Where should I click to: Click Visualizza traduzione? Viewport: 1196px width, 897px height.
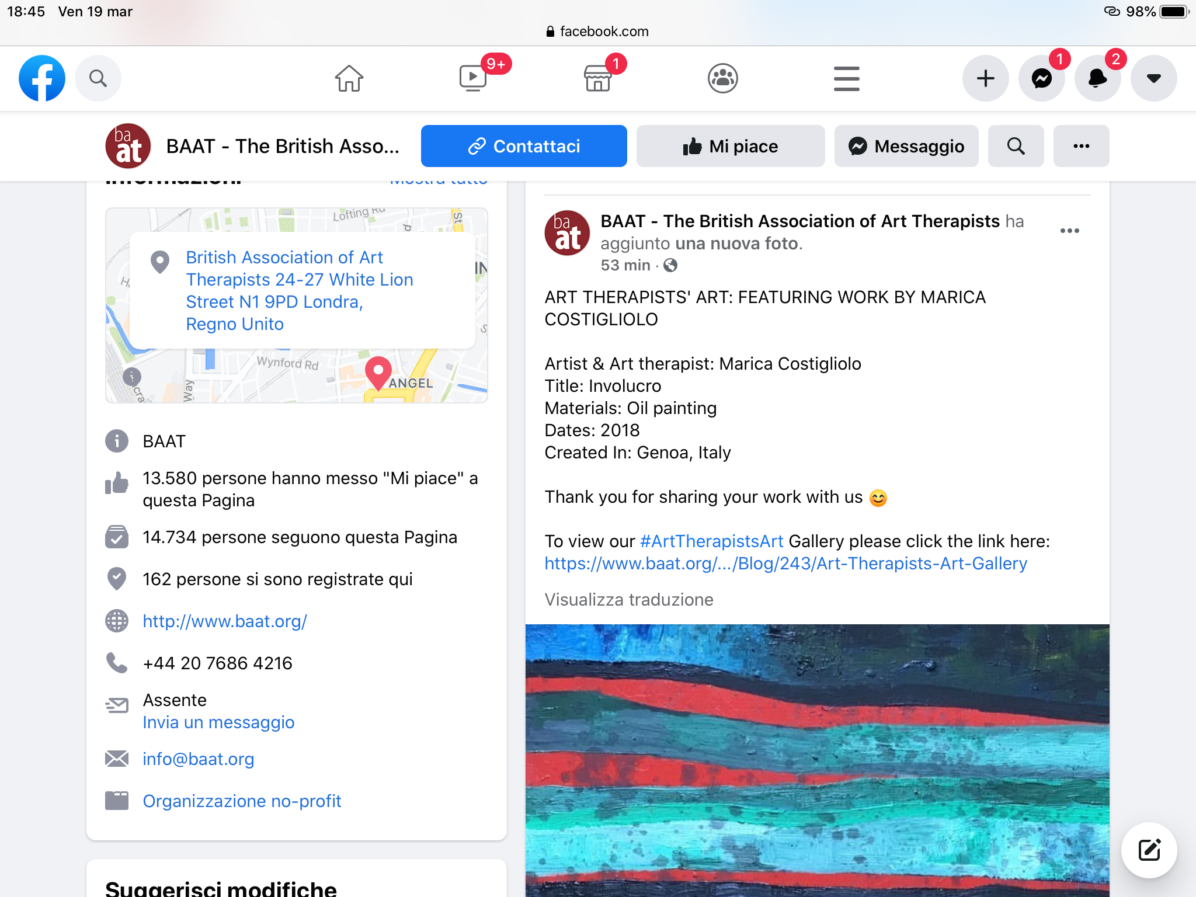point(629,600)
